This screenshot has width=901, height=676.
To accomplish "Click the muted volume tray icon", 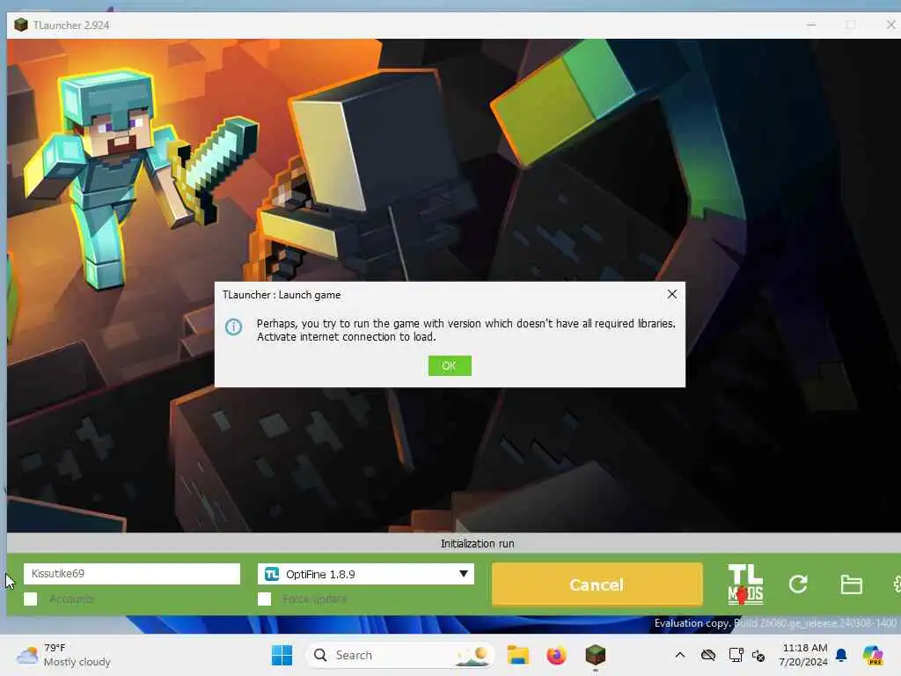I will 758,655.
